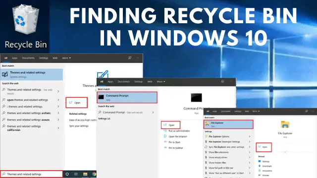This screenshot has width=317, height=178.
Task: Expand the arrow next to the Command Prompt web result
Action: 153,112
